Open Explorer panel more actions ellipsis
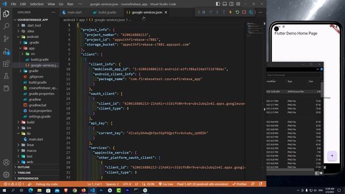The height and width of the screenshot is (194, 345). point(53,12)
